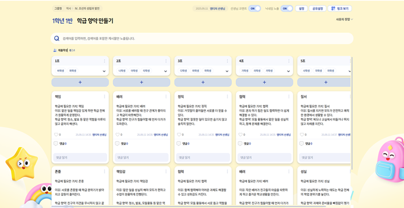
Task: Click the 링크 보기 button
Action: pos(339,9)
